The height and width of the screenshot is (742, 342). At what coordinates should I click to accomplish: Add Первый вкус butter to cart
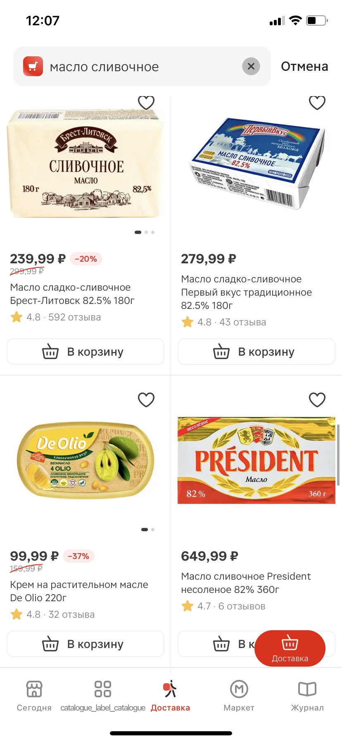(x=256, y=352)
